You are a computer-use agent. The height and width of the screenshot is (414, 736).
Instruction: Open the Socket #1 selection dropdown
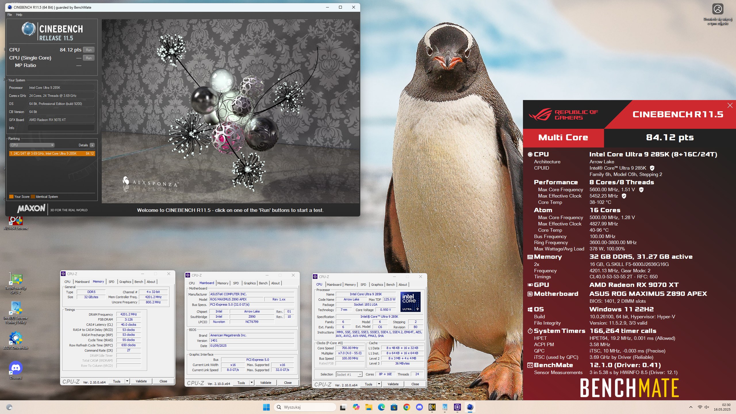[x=349, y=374]
